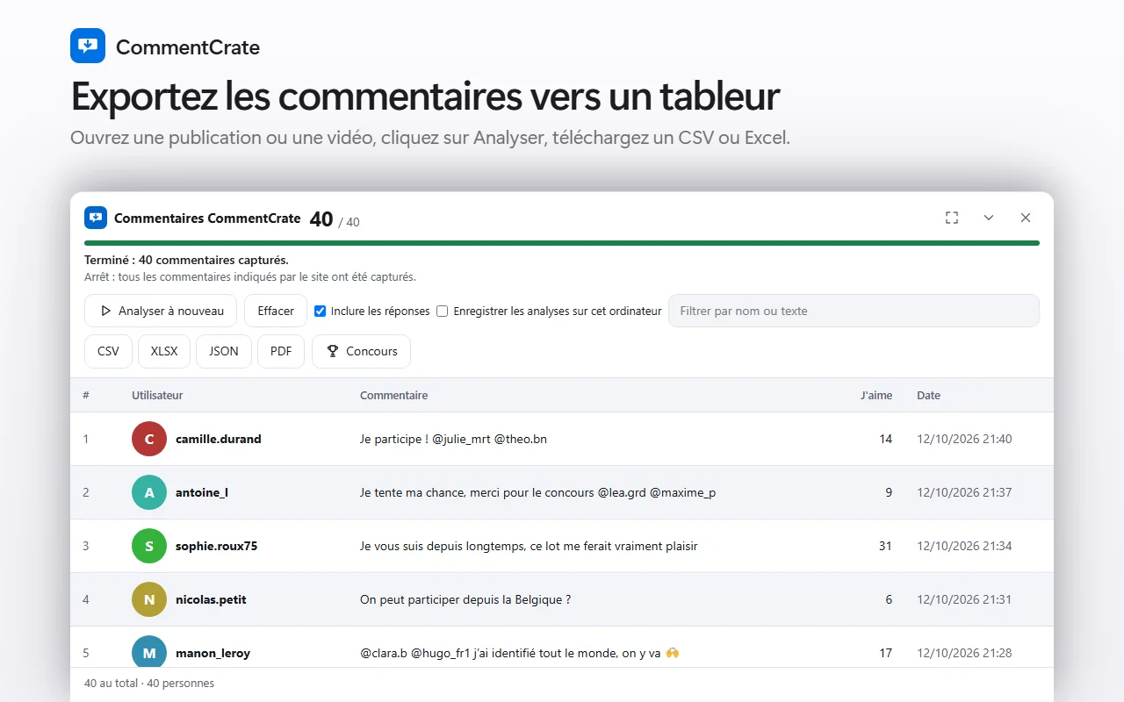Viewport: 1124px width, 702px height.
Task: Select username camille.durand
Action: pyautogui.click(x=219, y=439)
